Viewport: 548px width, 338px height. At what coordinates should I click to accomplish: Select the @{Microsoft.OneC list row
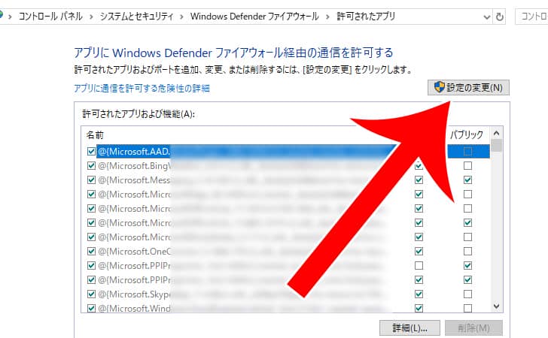pos(286,251)
